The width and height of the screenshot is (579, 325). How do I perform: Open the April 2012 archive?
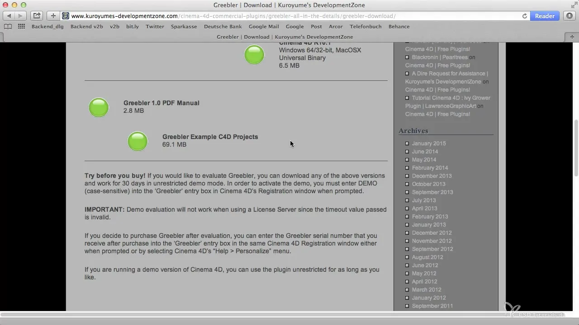tap(424, 282)
